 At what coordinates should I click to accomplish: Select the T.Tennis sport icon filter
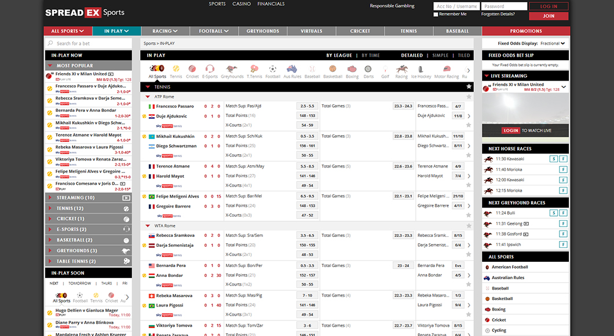click(254, 71)
